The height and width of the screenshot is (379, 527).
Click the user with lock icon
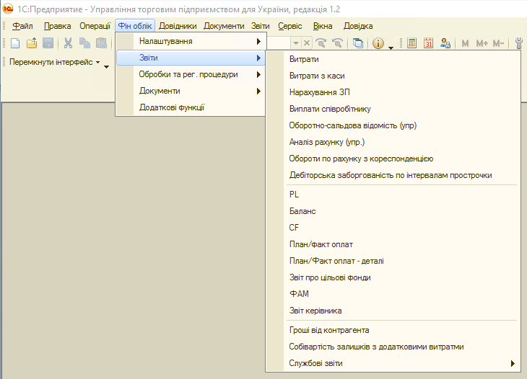[x=445, y=43]
